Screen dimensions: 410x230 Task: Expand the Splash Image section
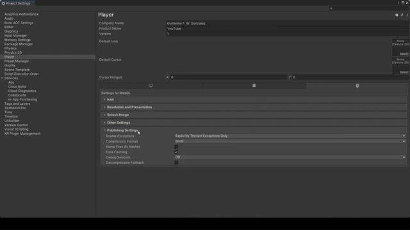254,115
